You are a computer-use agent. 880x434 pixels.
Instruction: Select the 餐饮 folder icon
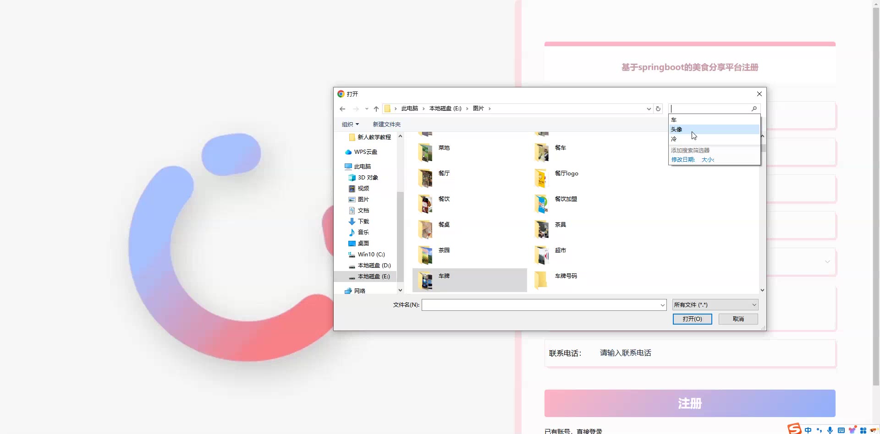click(425, 203)
